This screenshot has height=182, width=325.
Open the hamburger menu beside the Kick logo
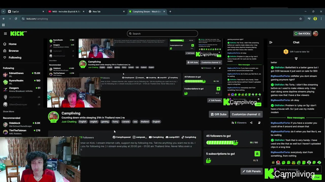click(x=5, y=33)
